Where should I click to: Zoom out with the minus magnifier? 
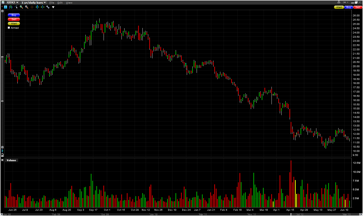pyautogui.click(x=27, y=7)
